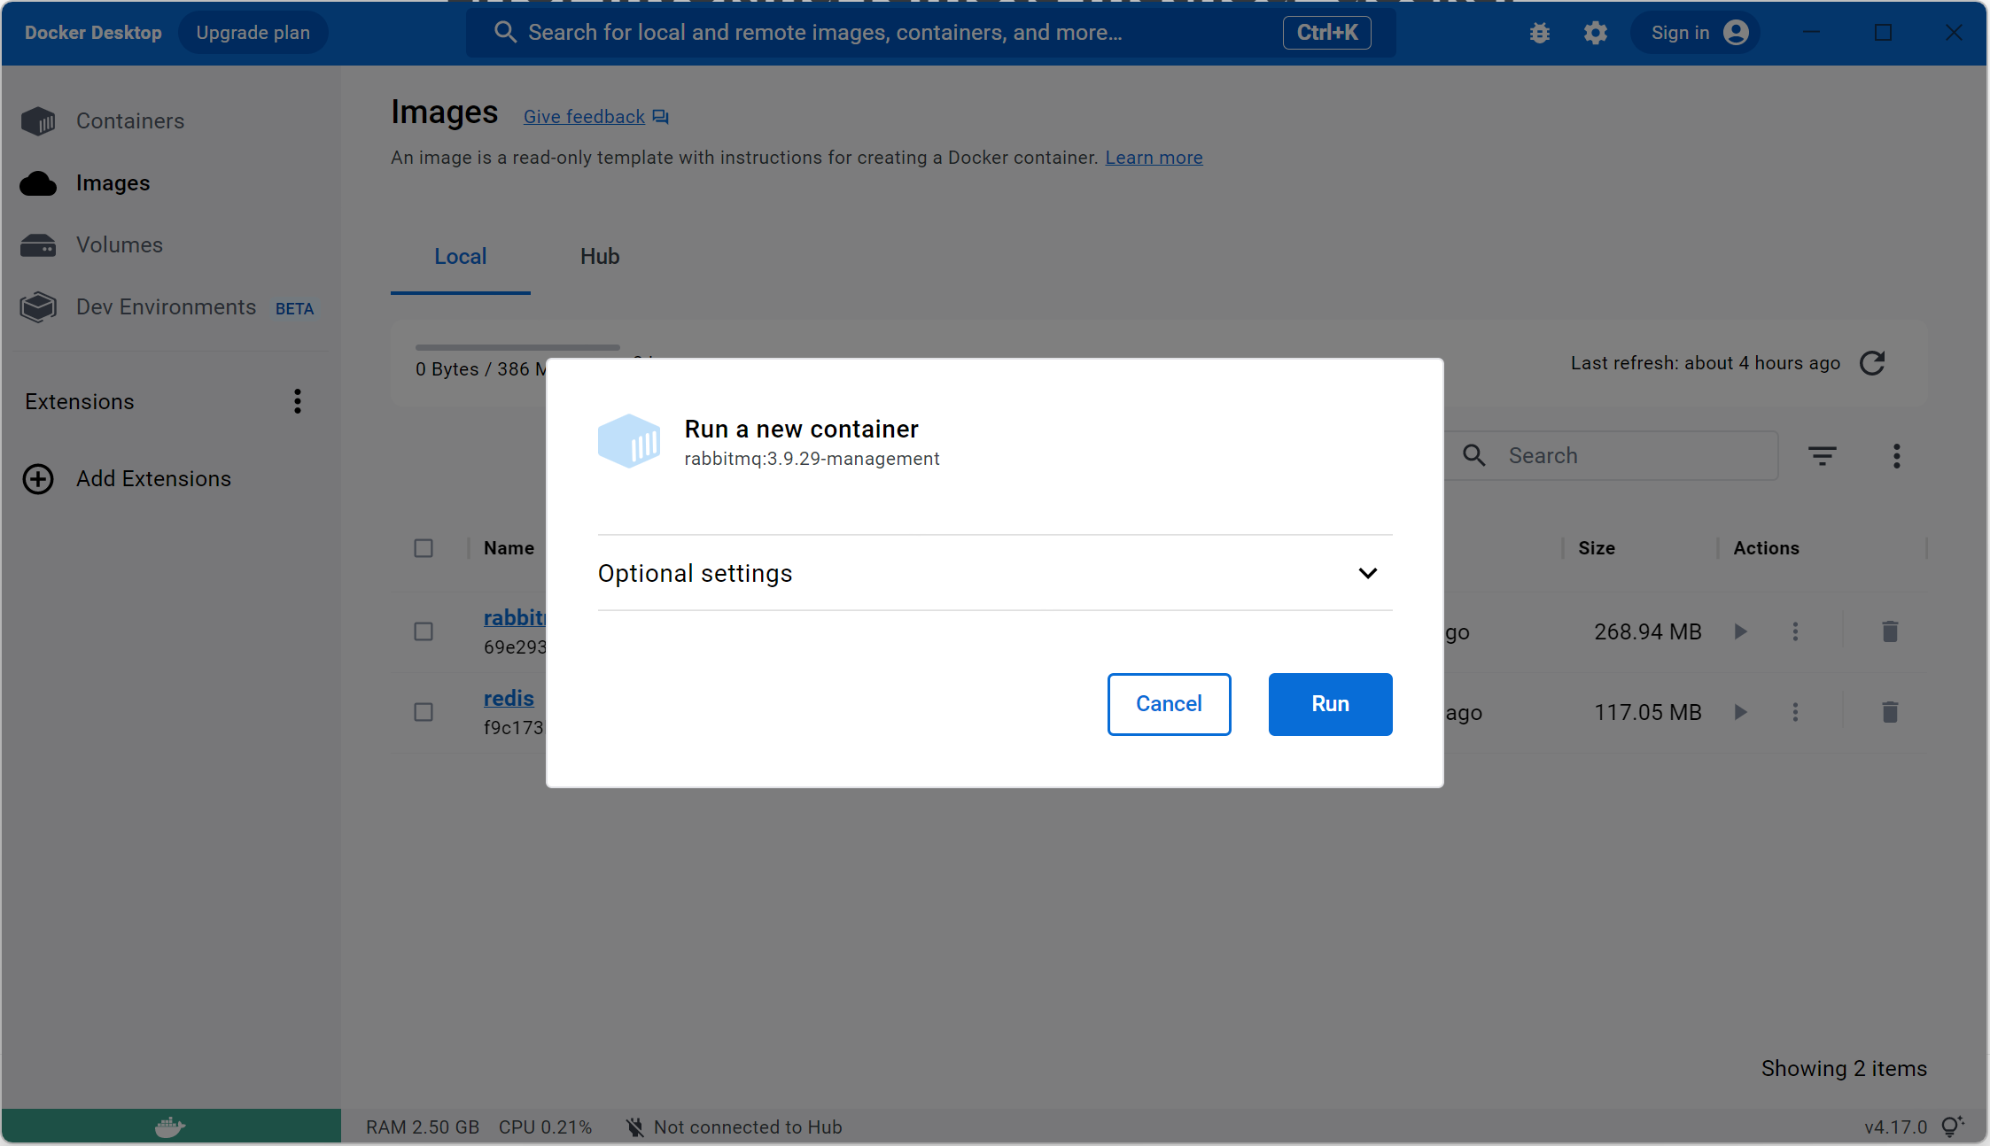Check the redis row checkbox
The height and width of the screenshot is (1146, 1990).
pos(424,712)
